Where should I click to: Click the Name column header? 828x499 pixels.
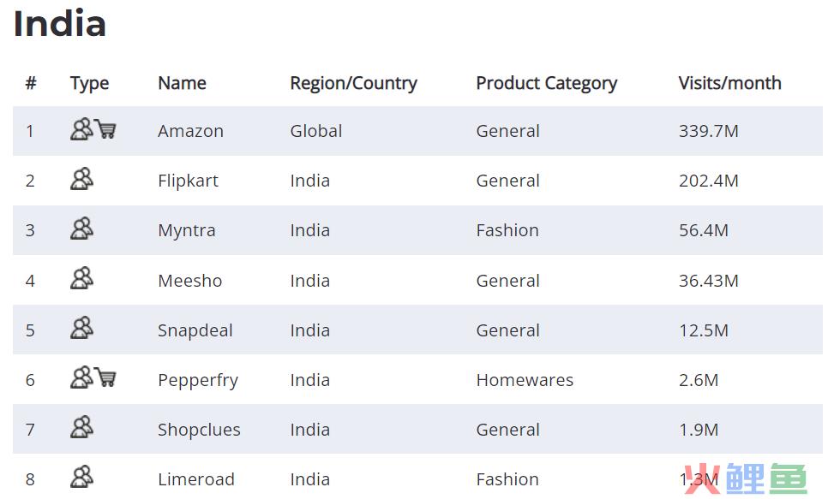[183, 83]
